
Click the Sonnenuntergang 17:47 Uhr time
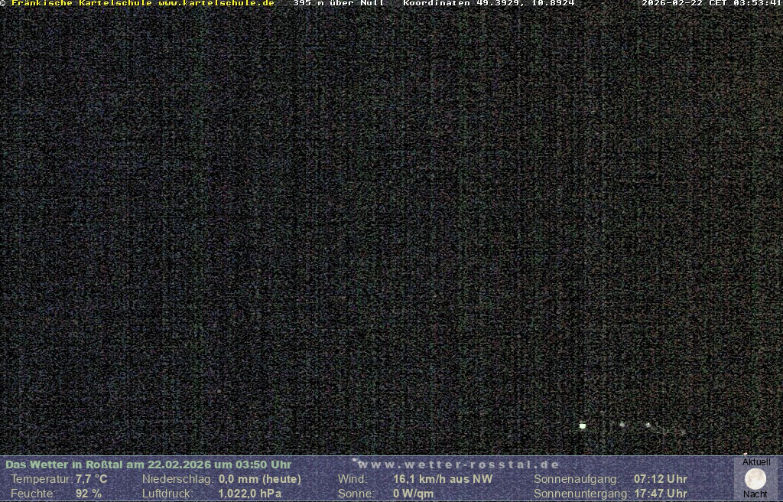pos(660,494)
